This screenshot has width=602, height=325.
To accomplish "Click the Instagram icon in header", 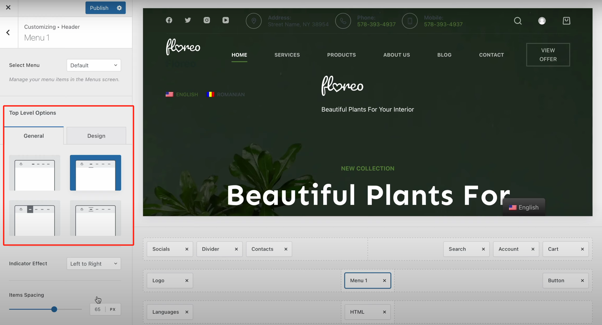I will [207, 20].
